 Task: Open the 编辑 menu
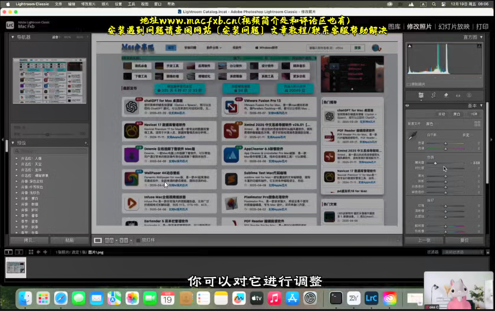point(71,4)
